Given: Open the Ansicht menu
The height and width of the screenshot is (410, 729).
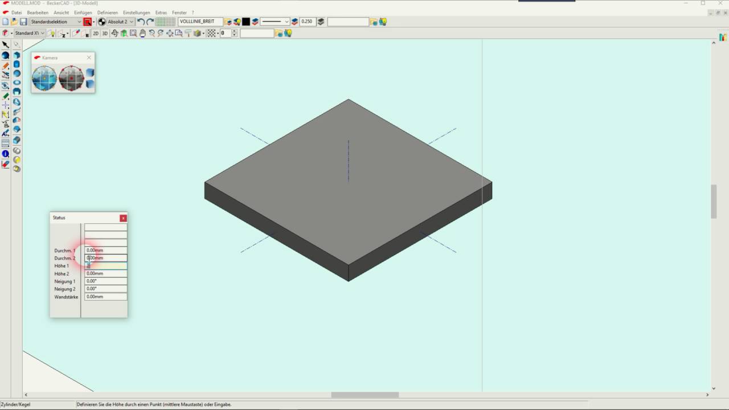Looking at the screenshot, I should click(62, 13).
